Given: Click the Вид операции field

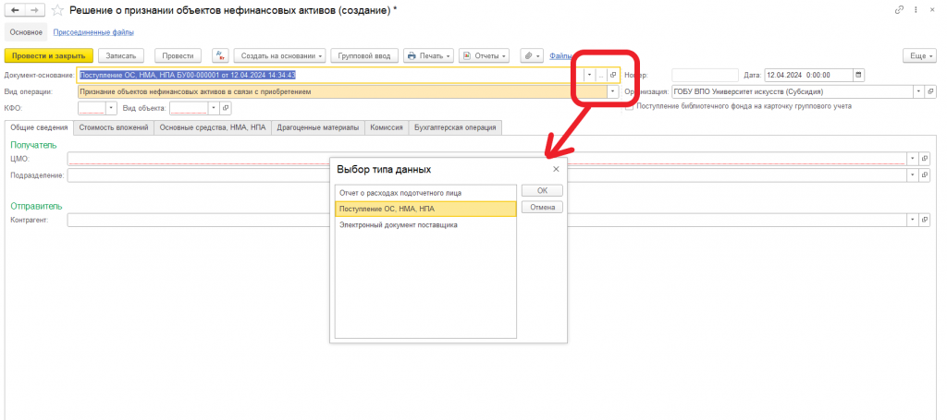Looking at the screenshot, I should pyautogui.click(x=342, y=91).
